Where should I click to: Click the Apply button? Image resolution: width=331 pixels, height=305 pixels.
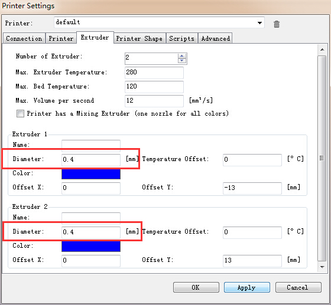coord(247,287)
